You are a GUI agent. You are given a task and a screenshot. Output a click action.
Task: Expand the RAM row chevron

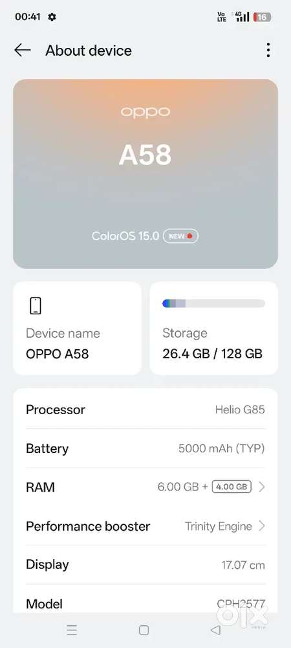tap(261, 487)
